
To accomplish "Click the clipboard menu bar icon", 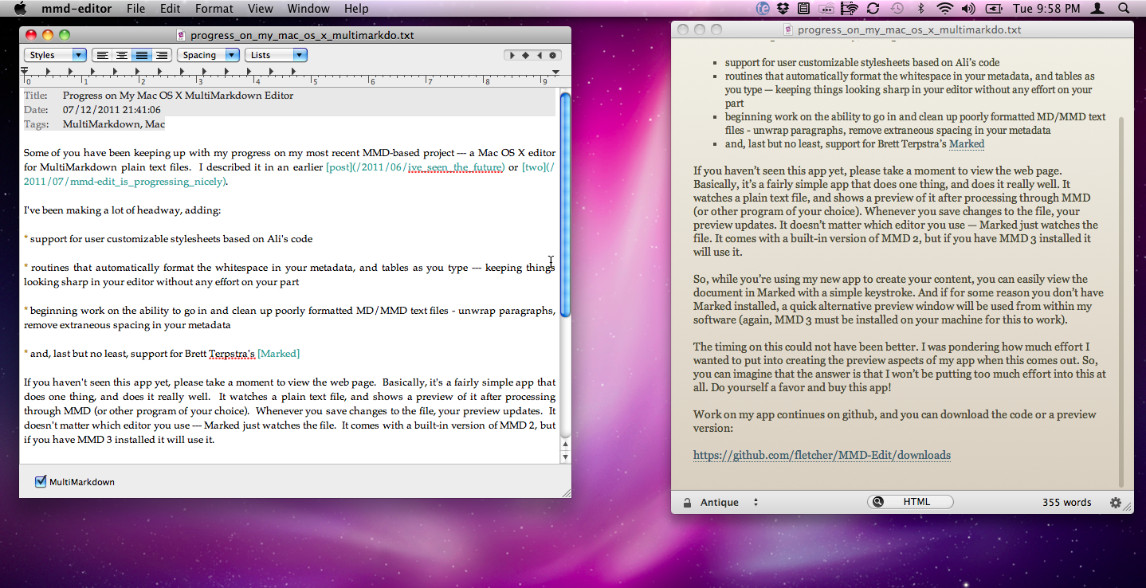I will point(804,9).
